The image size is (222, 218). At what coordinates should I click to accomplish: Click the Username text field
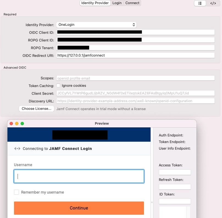click(79, 176)
